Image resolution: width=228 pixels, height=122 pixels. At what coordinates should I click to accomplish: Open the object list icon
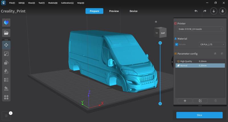point(6,80)
